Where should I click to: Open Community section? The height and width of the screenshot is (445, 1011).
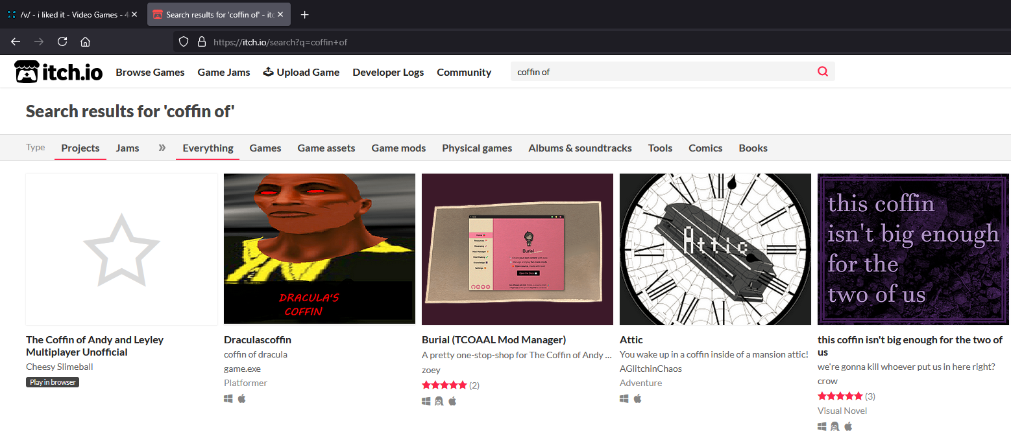464,72
